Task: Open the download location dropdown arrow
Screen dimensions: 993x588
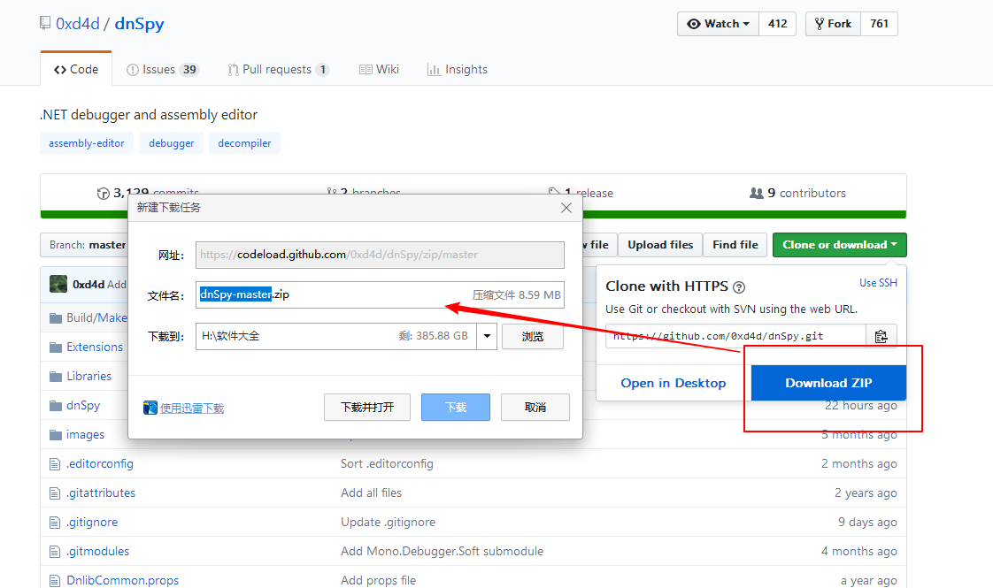Action: (x=487, y=336)
